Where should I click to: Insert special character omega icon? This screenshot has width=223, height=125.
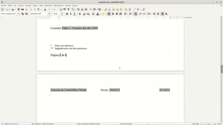[x=99, y=9]
